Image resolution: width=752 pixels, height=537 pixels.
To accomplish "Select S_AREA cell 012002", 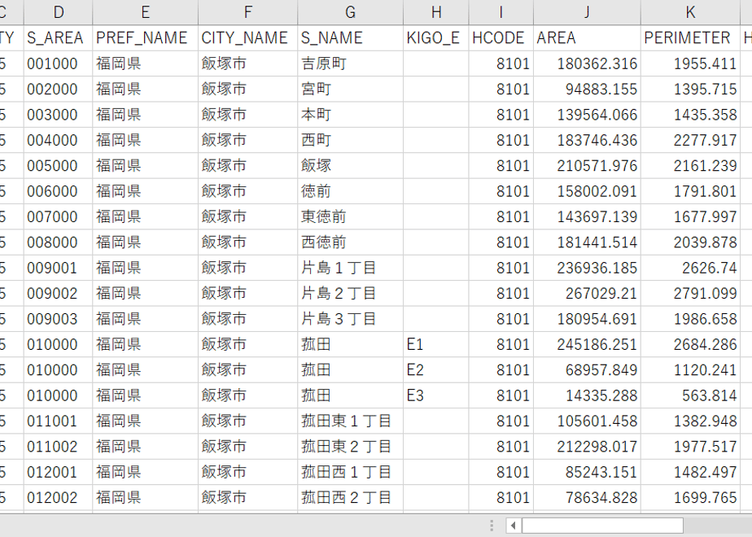I will 58,497.
